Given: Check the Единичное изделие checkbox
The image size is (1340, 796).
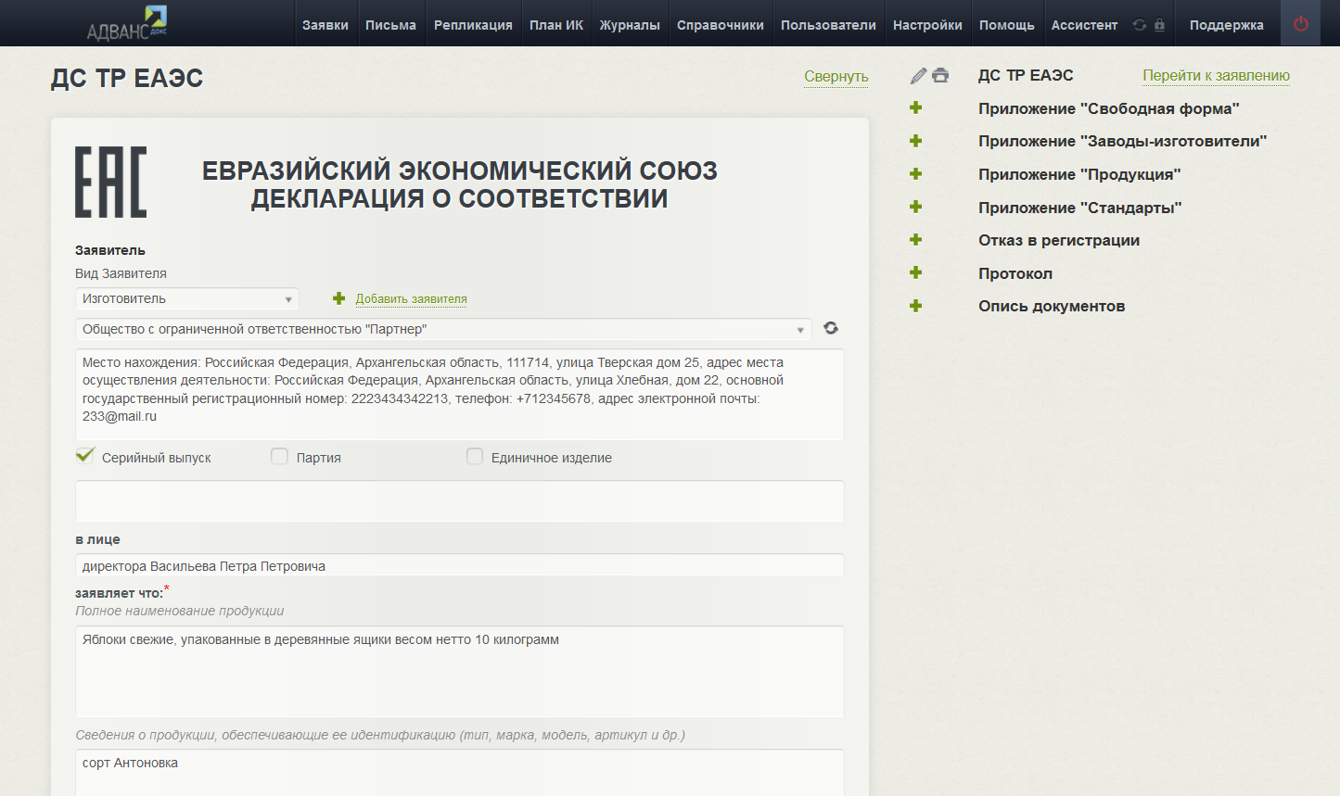Looking at the screenshot, I should [475, 456].
